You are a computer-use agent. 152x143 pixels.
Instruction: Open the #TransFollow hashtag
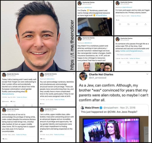pos(101,16)
